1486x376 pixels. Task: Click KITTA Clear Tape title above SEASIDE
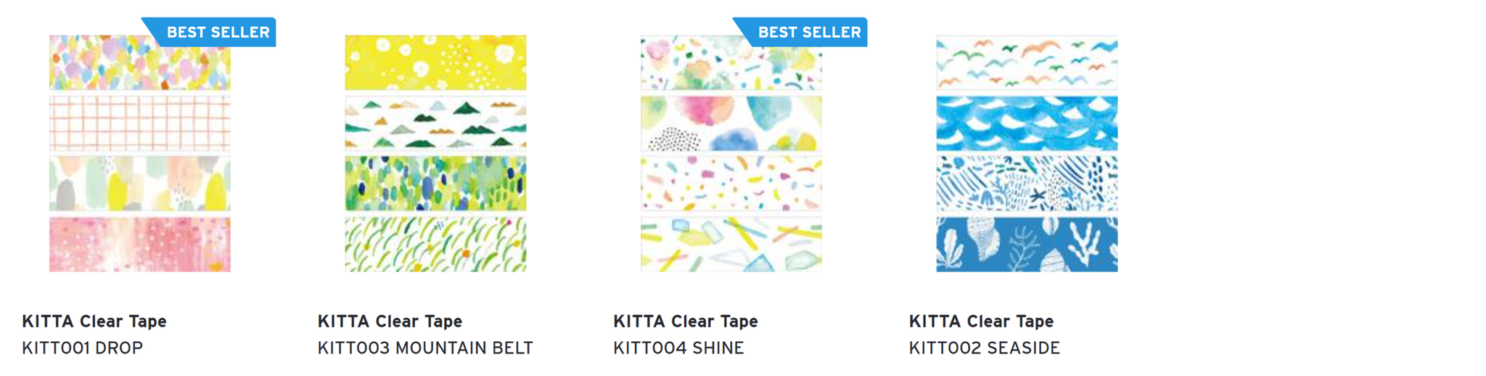point(981,321)
